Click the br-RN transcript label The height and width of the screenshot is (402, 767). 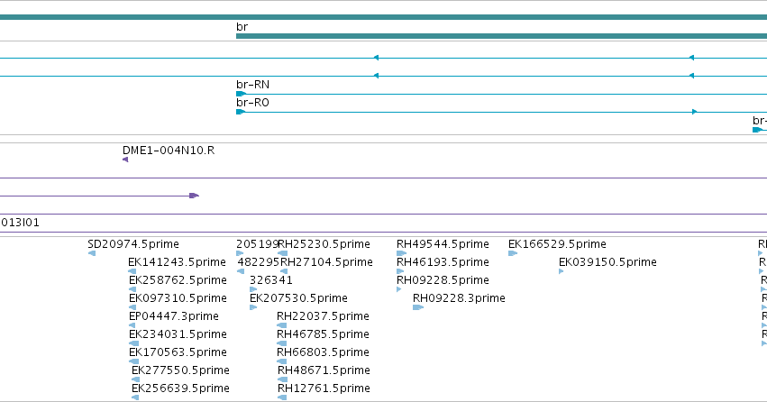253,85
